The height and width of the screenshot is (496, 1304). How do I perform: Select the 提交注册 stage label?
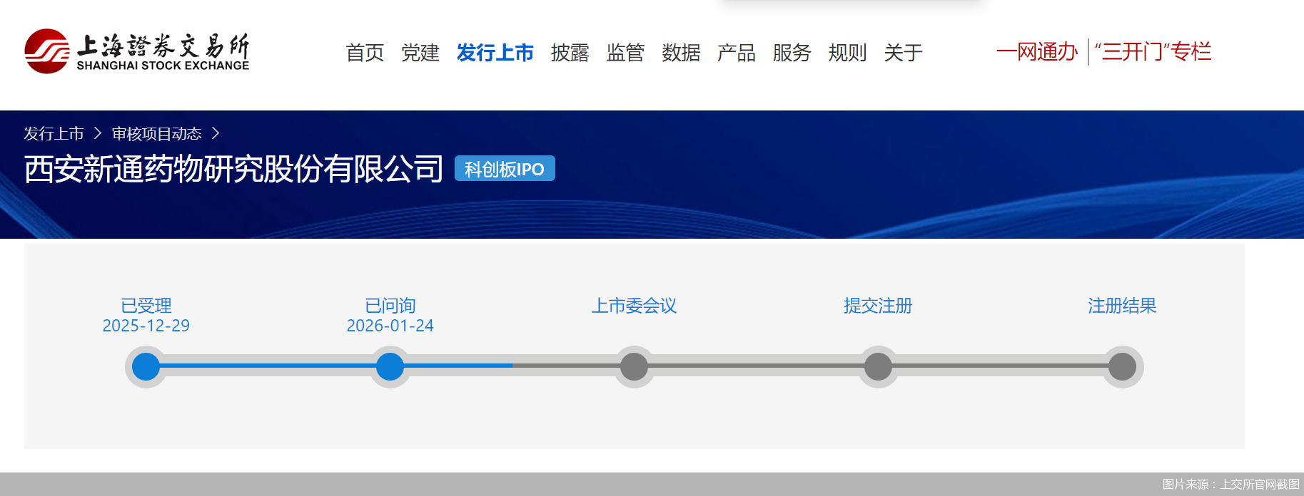(878, 306)
